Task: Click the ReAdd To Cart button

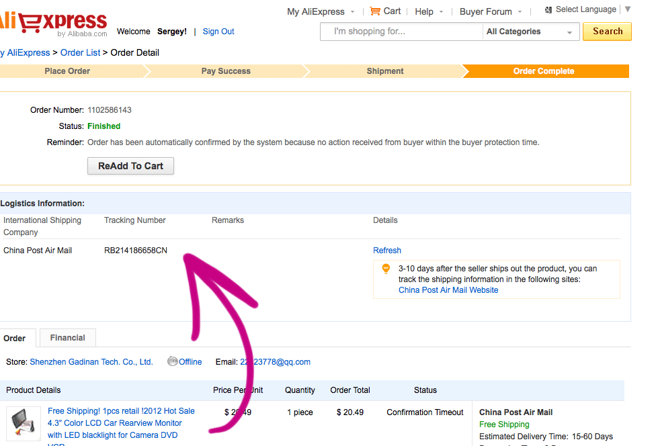Action: pyautogui.click(x=130, y=166)
